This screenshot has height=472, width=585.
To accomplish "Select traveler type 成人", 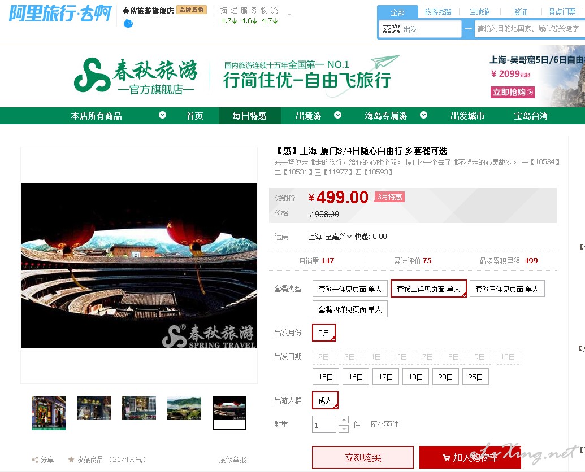I will click(x=325, y=400).
